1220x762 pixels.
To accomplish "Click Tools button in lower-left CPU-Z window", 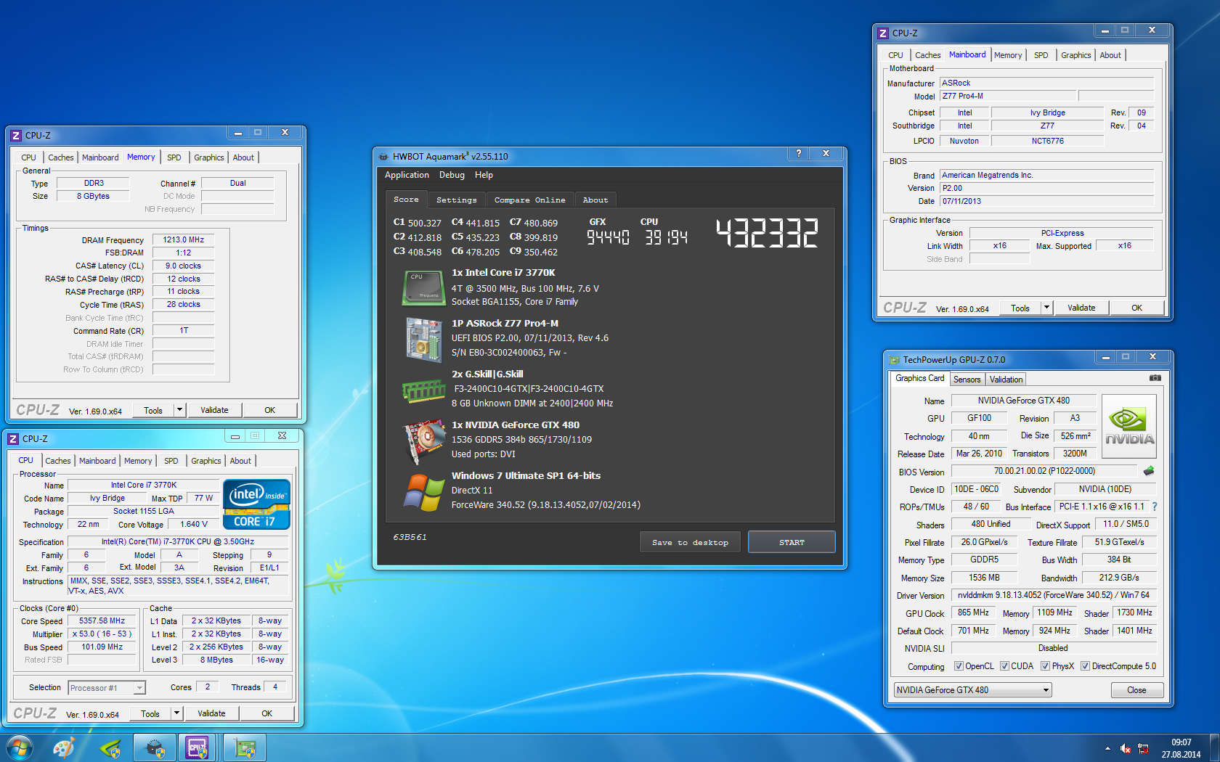I will pyautogui.click(x=150, y=713).
